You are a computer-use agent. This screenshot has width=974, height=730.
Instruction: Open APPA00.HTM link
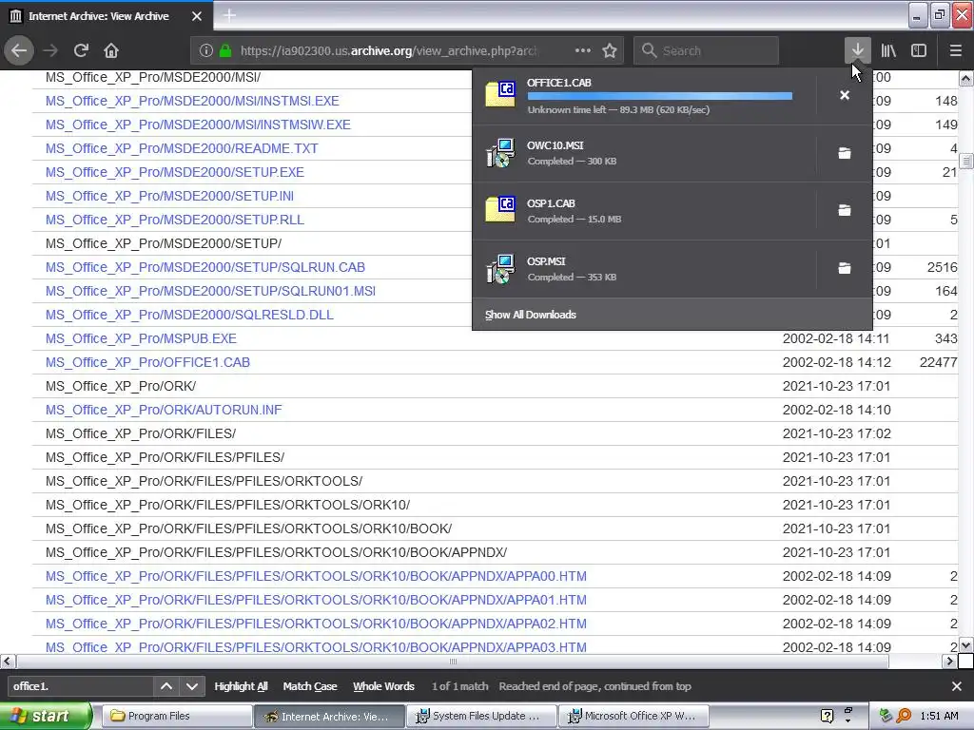point(316,577)
